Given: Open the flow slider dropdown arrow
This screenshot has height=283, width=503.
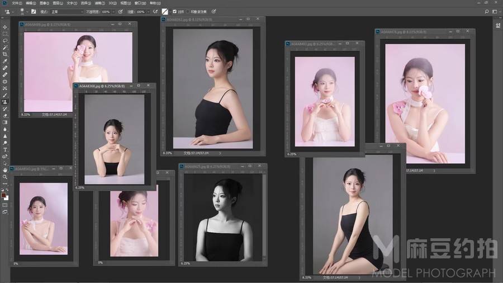Looking at the screenshot, I should pos(148,12).
